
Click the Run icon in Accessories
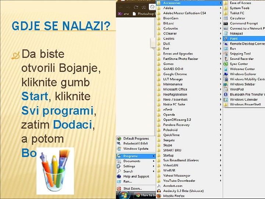[x=226, y=49]
